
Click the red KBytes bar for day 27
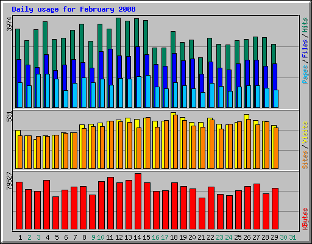tap(257, 207)
